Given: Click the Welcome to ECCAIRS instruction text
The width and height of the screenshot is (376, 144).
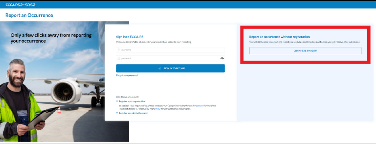Looking at the screenshot, I should (153, 42).
